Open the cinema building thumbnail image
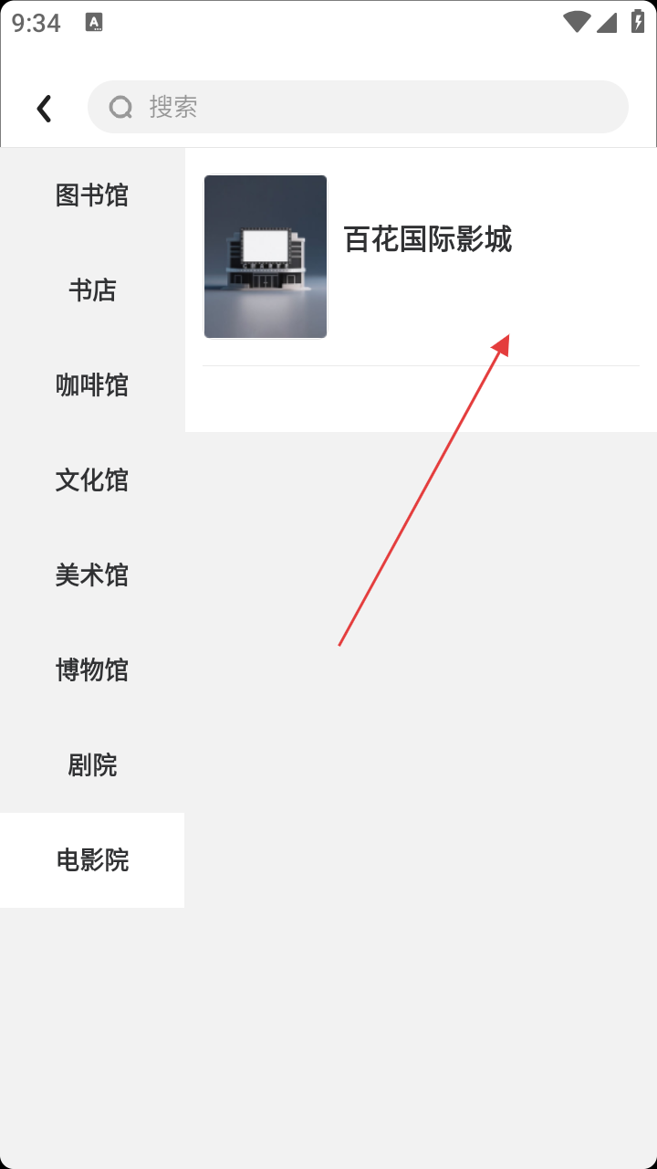Screen dimensions: 657x1169 [x=266, y=257]
